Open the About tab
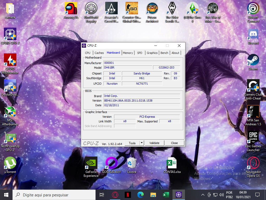This screenshot has width=266, height=200. coord(175,53)
